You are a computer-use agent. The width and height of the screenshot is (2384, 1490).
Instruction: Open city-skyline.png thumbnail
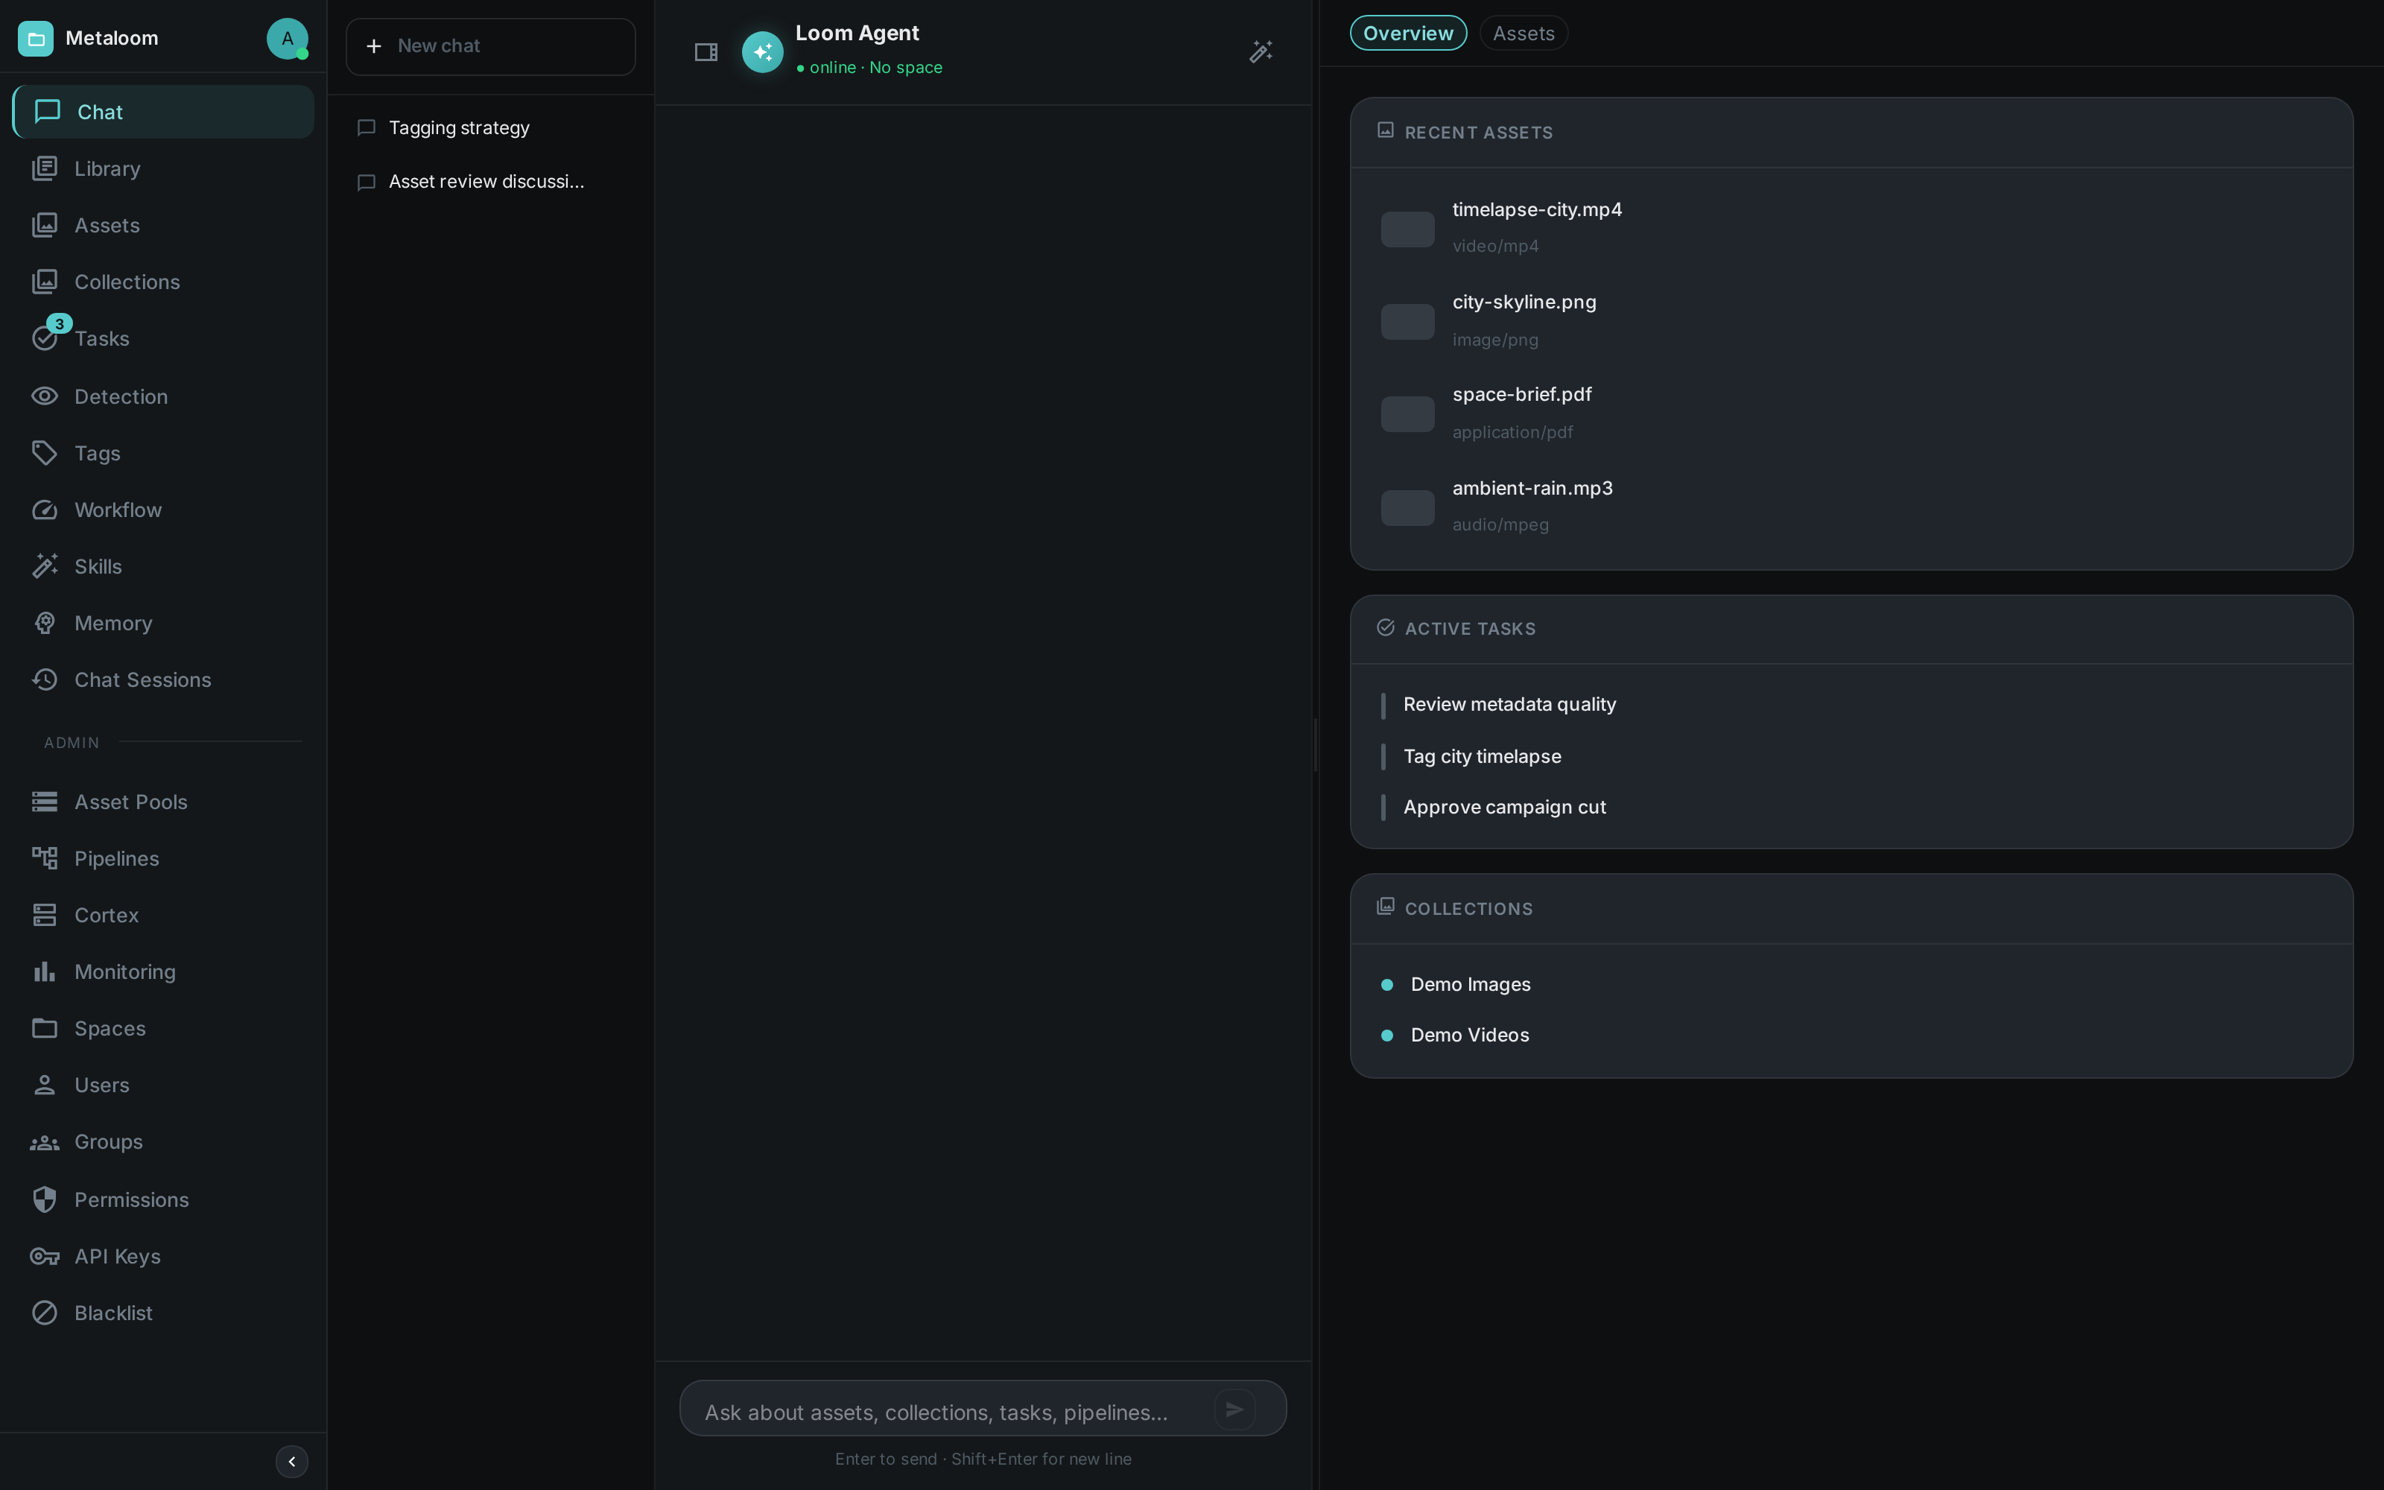[x=1408, y=321]
